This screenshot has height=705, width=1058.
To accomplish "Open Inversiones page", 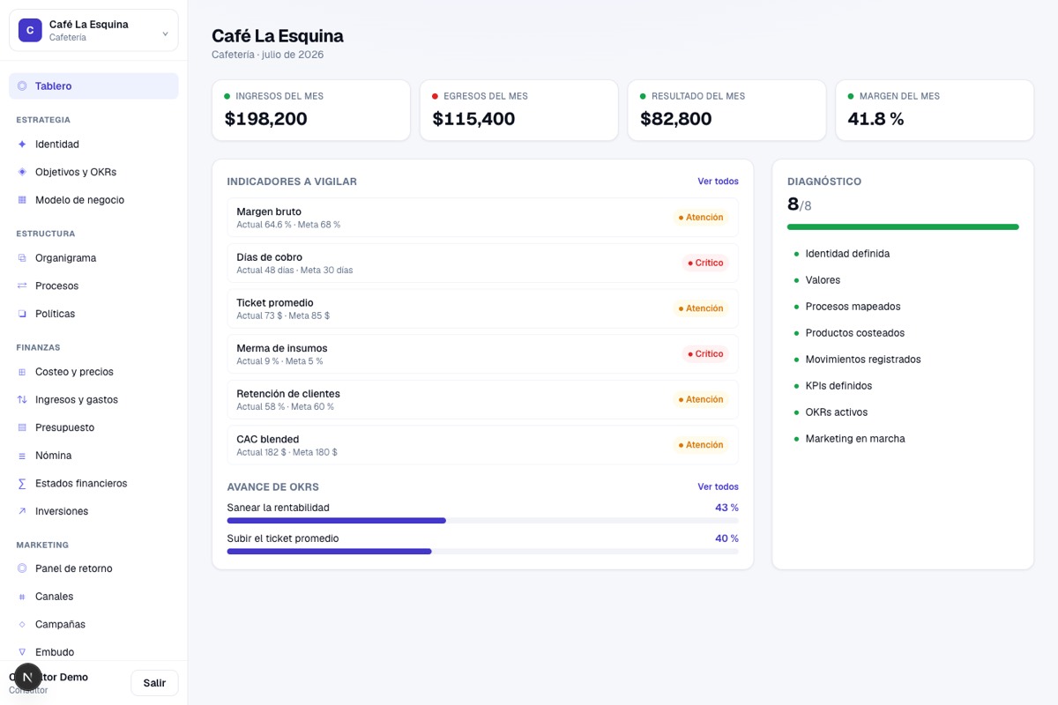I will (x=93, y=511).
